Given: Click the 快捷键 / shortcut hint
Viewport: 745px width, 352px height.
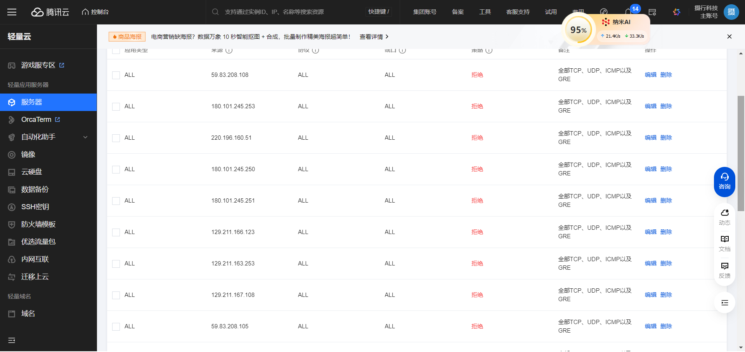Looking at the screenshot, I should pyautogui.click(x=378, y=12).
